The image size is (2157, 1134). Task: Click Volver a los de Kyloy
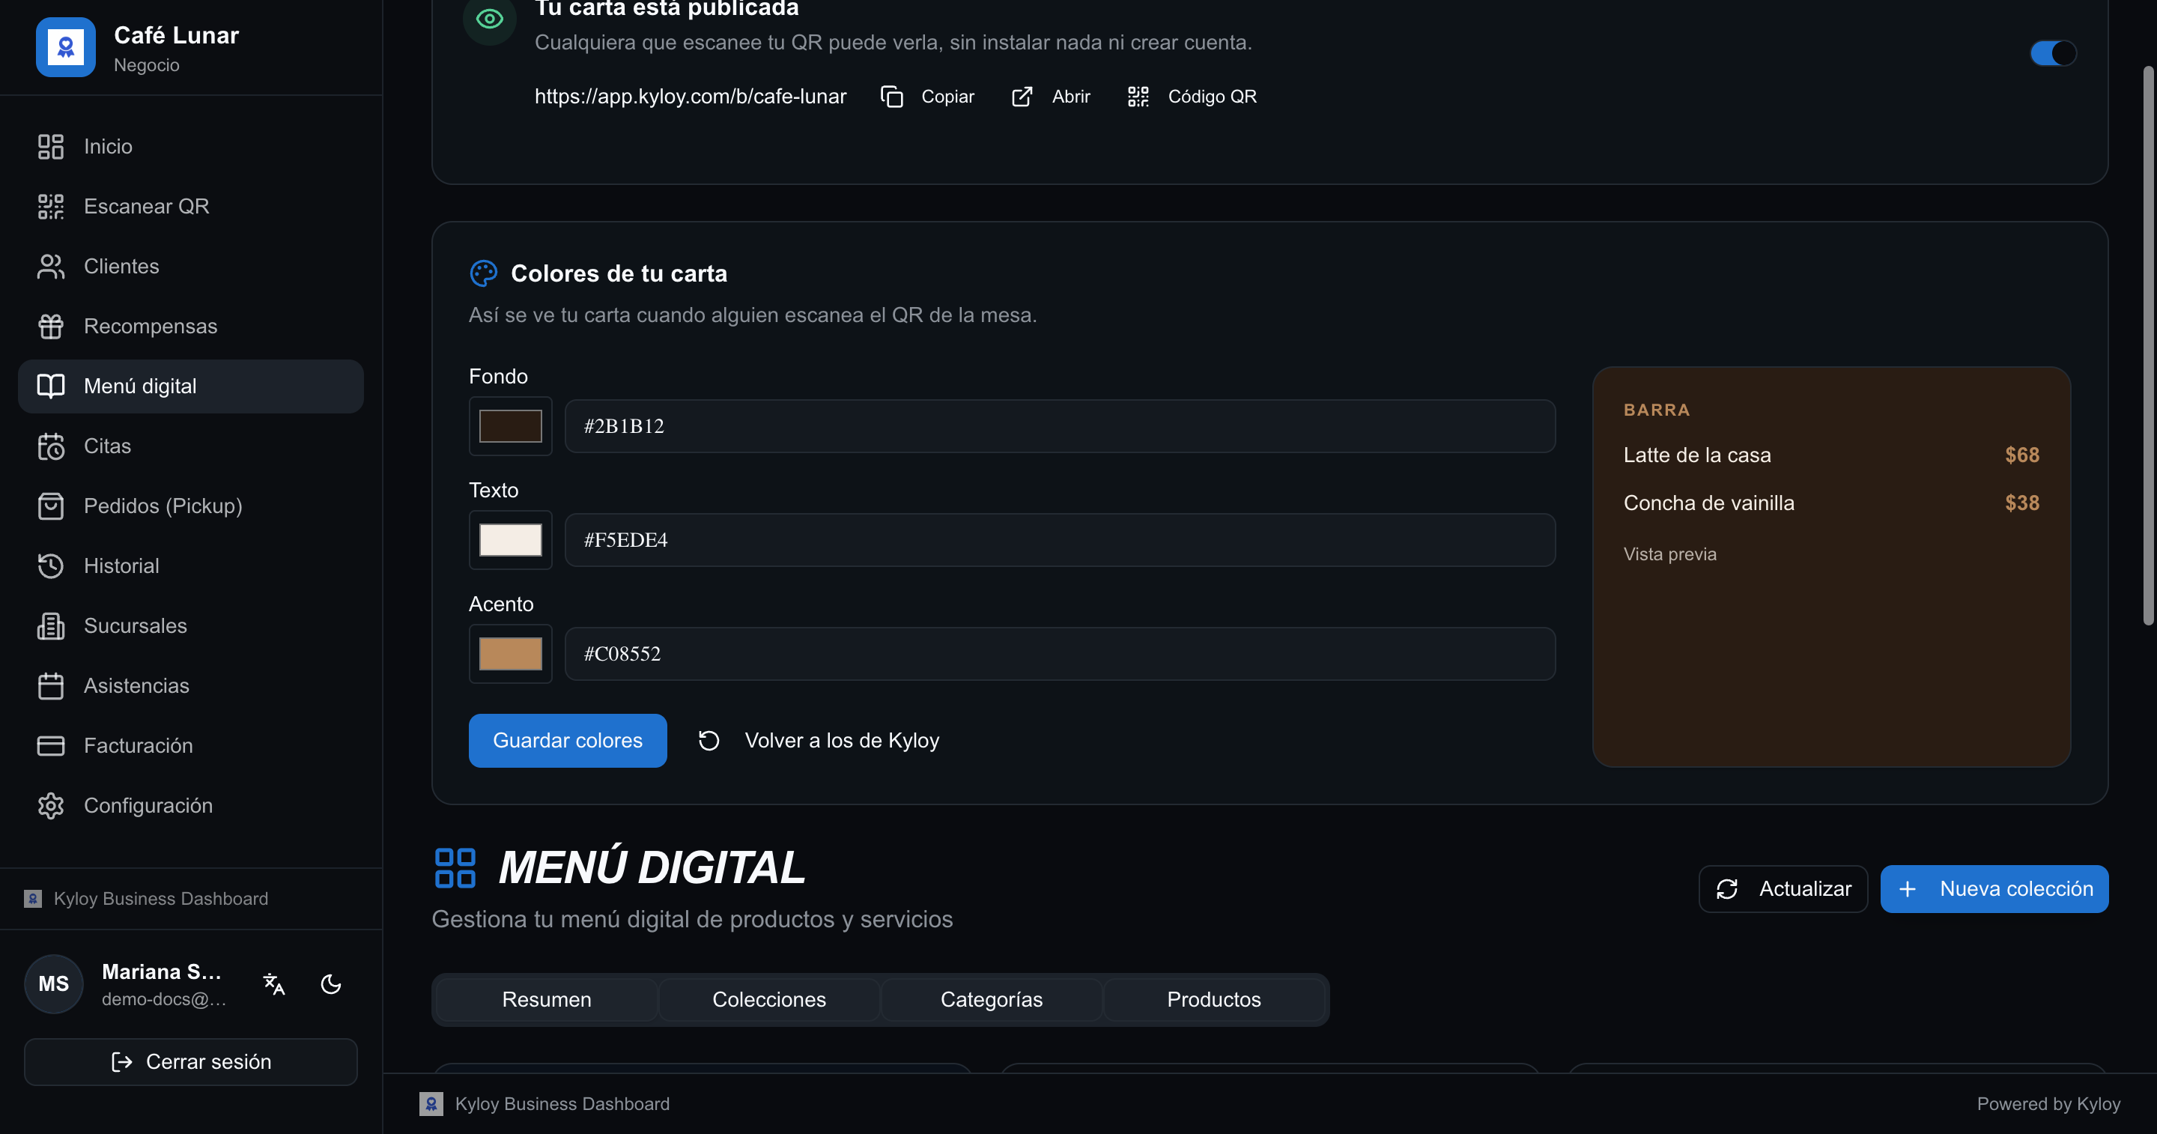(819, 740)
